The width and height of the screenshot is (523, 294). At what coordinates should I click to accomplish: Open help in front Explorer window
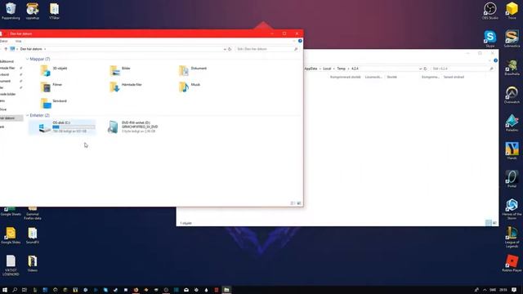(300, 41)
